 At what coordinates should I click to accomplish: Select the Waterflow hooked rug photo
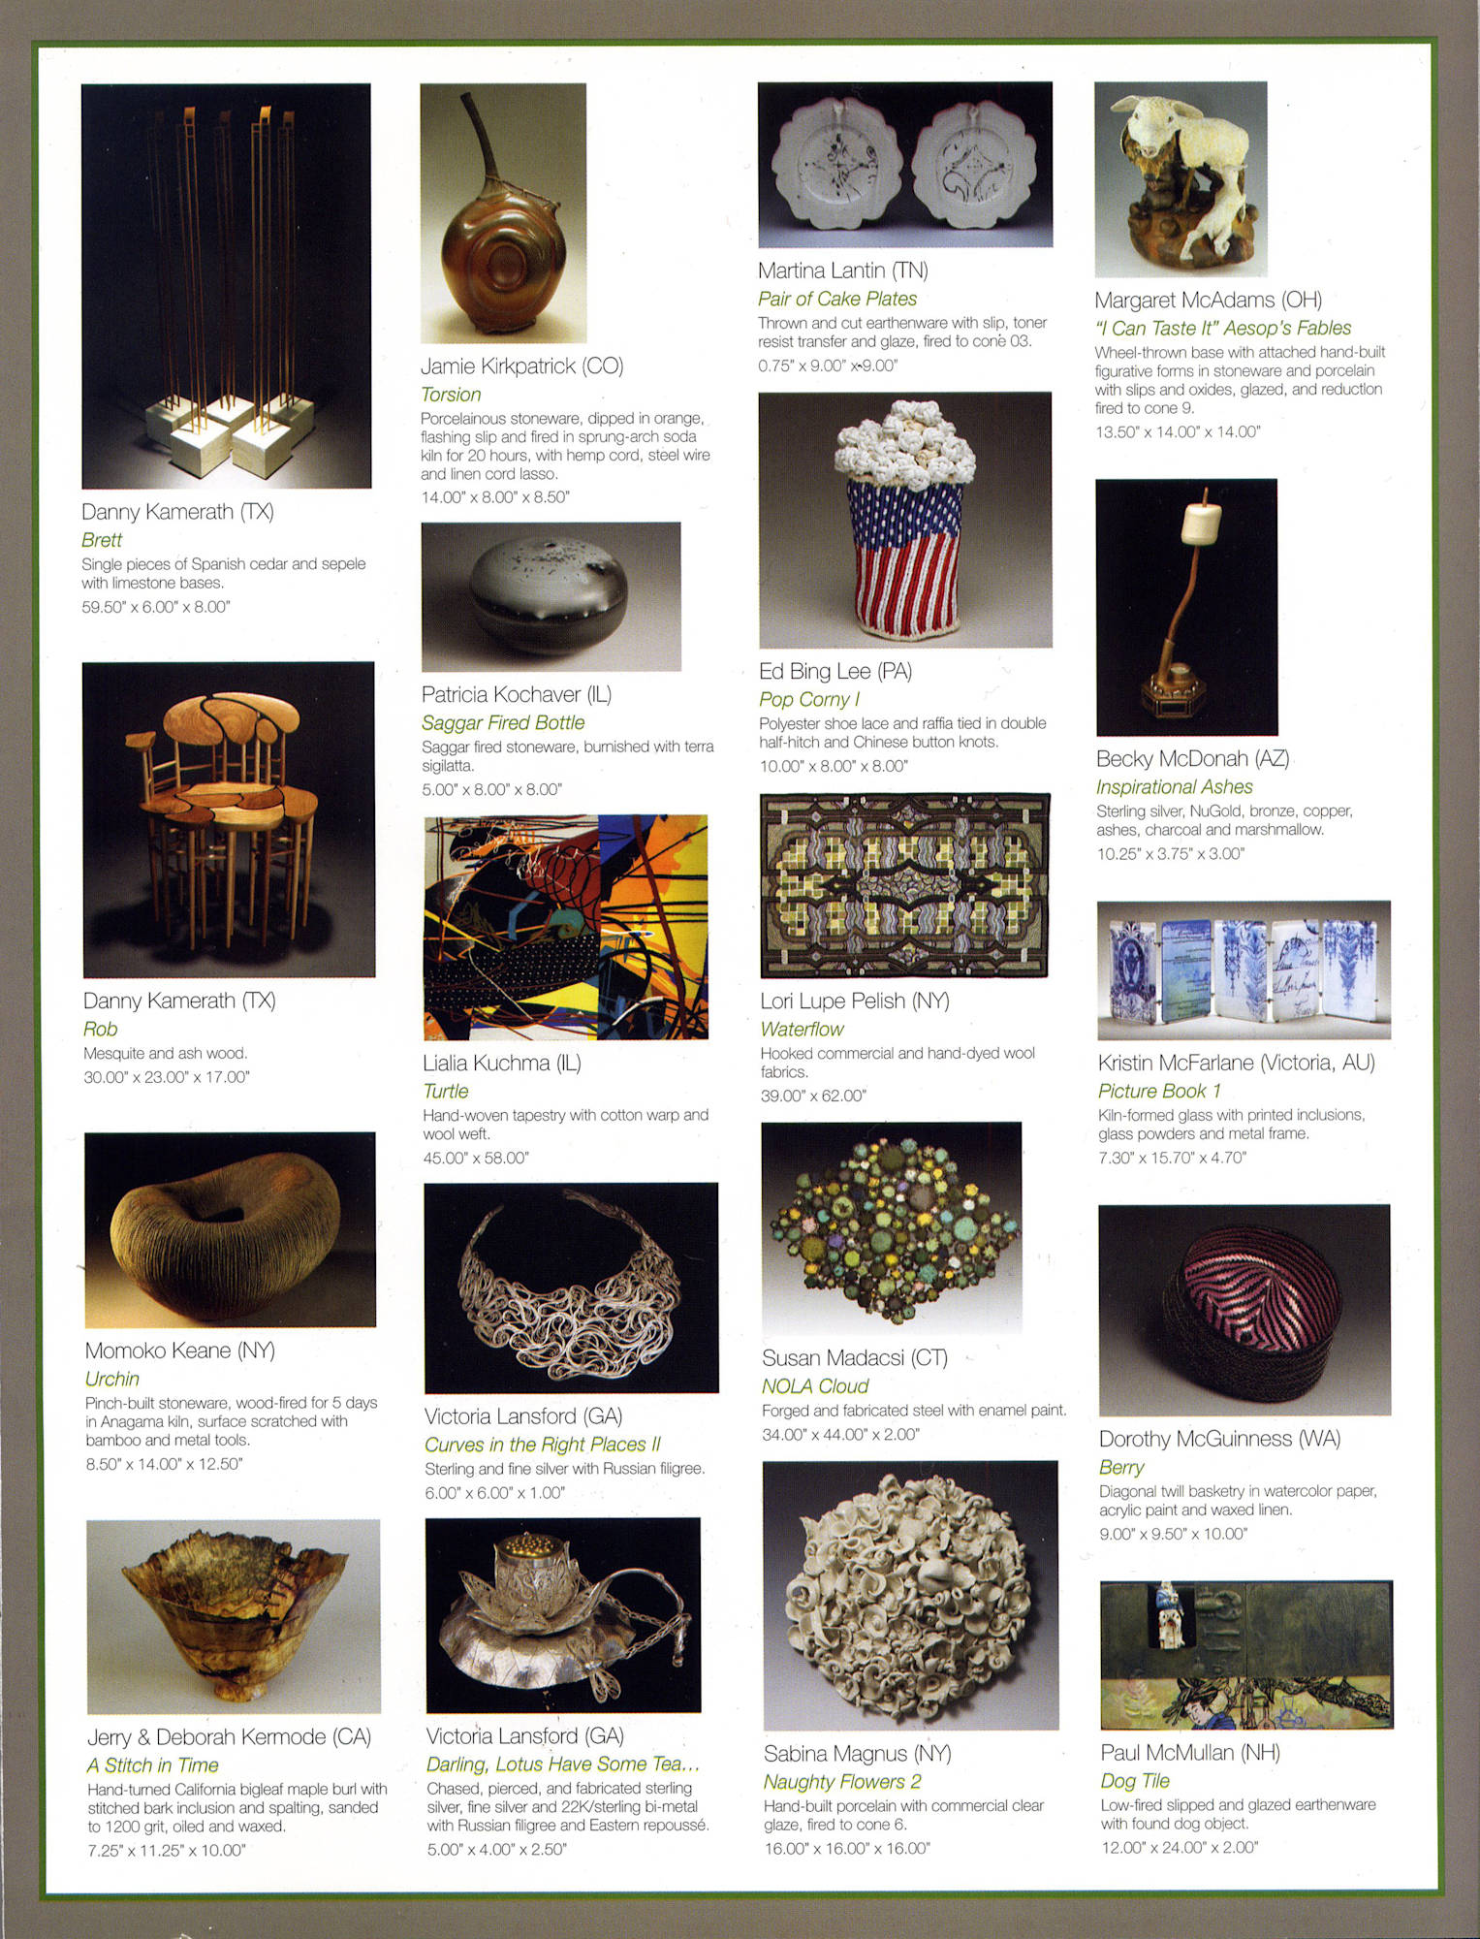pos(905,885)
